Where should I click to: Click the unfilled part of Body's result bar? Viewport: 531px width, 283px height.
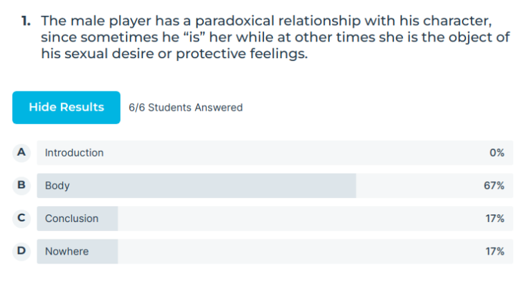pyautogui.click(x=415, y=185)
